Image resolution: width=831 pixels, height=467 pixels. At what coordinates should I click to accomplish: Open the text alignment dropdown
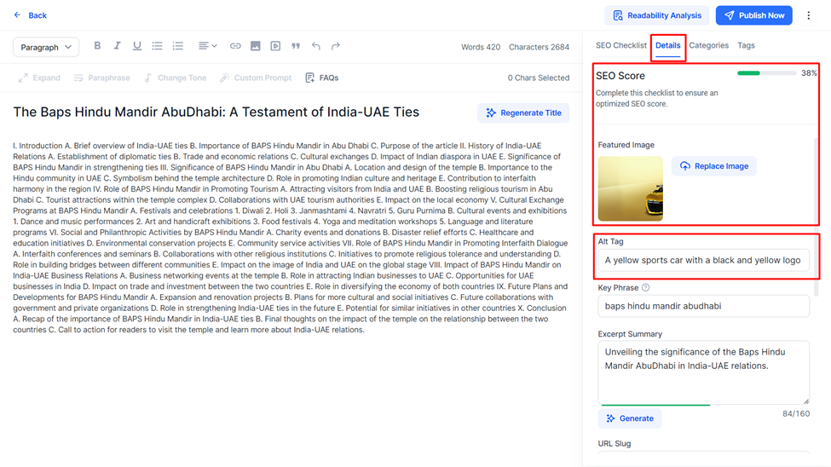click(x=207, y=46)
